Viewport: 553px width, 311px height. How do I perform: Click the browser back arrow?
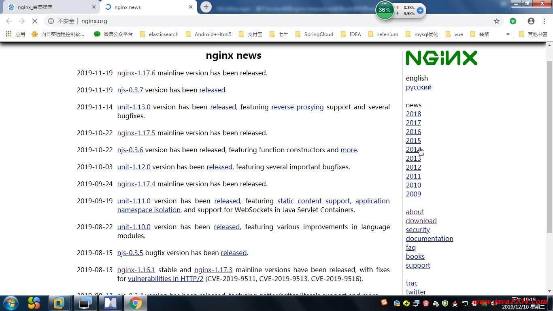pyautogui.click(x=9, y=21)
